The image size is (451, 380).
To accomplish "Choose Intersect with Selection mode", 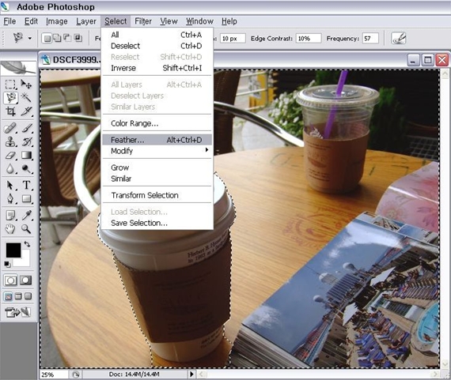I will pos(78,38).
